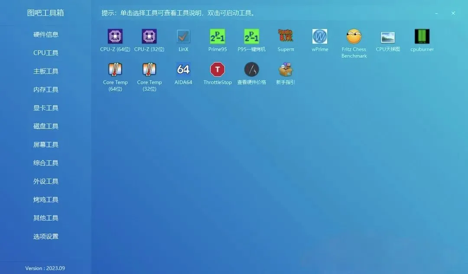Select Core Temp 32位 icon

(149, 69)
